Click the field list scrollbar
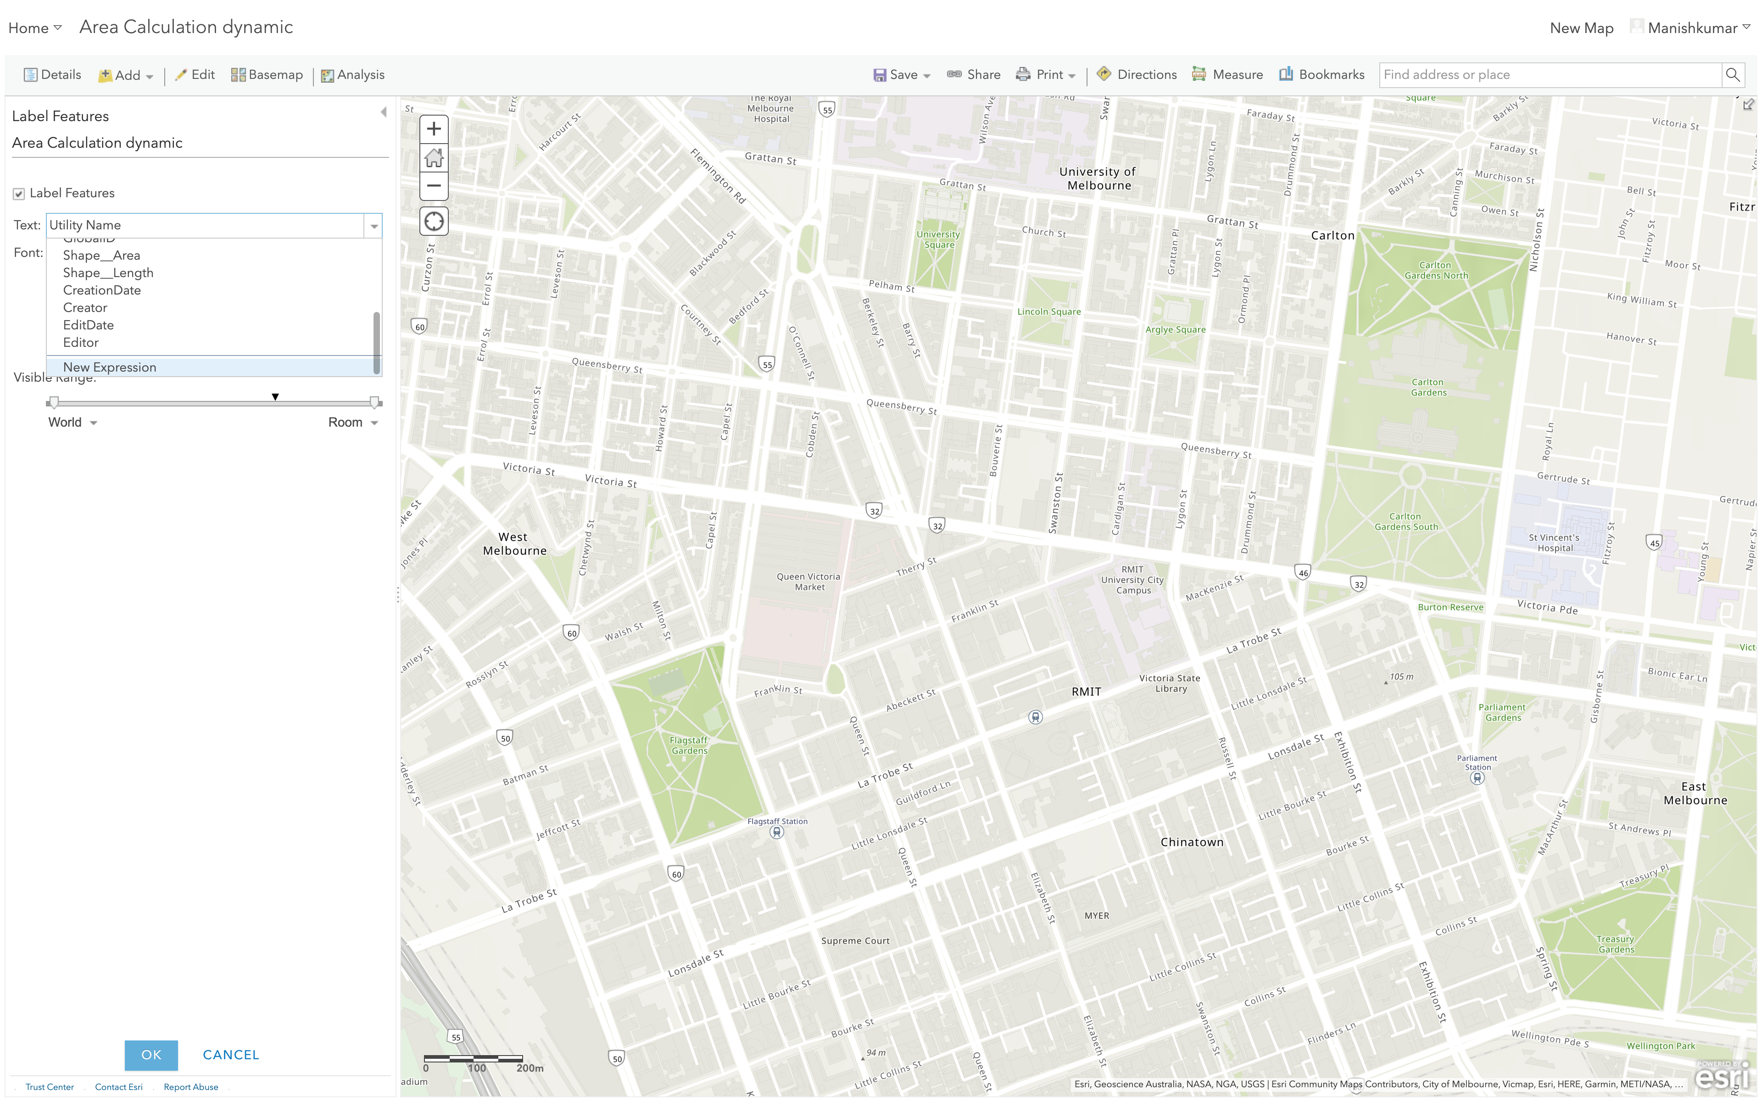 click(x=376, y=343)
